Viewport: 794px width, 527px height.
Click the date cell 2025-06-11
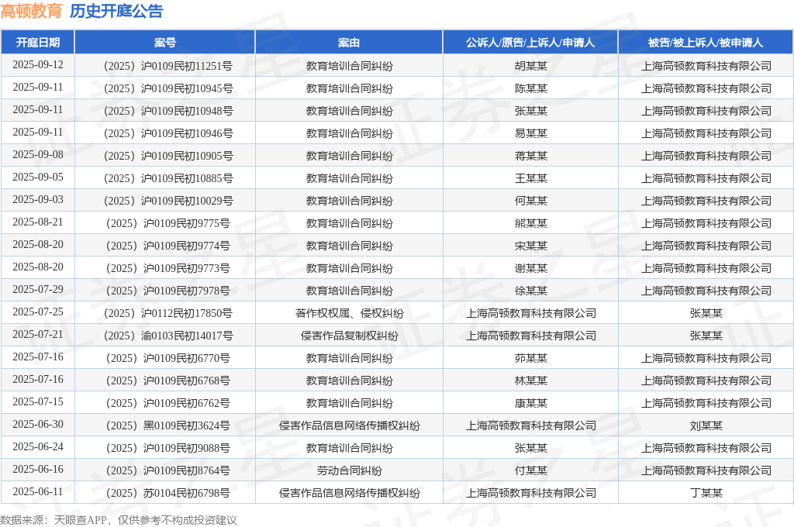38,492
